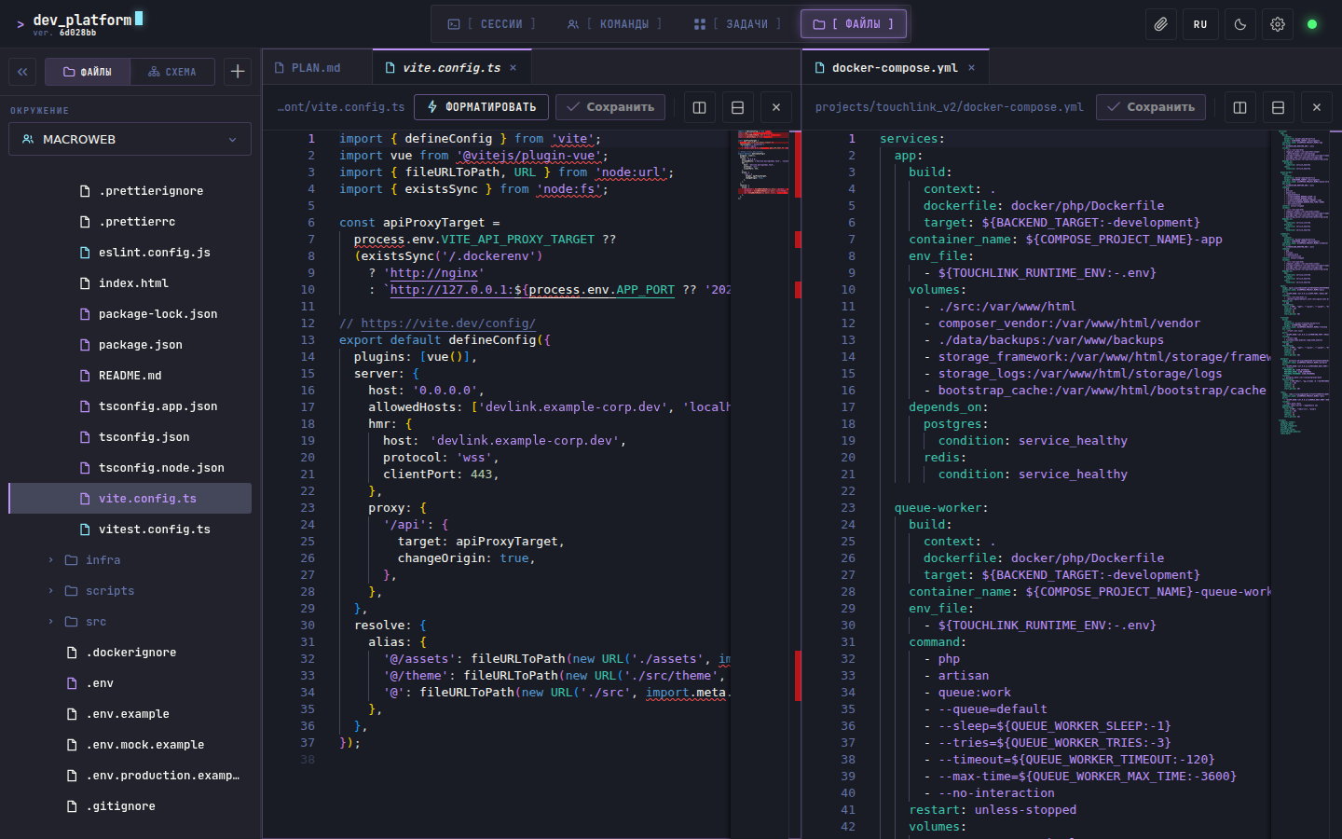Click the docker-compose.yml path breadcrumb
Screen dimensions: 1342x839
point(949,107)
